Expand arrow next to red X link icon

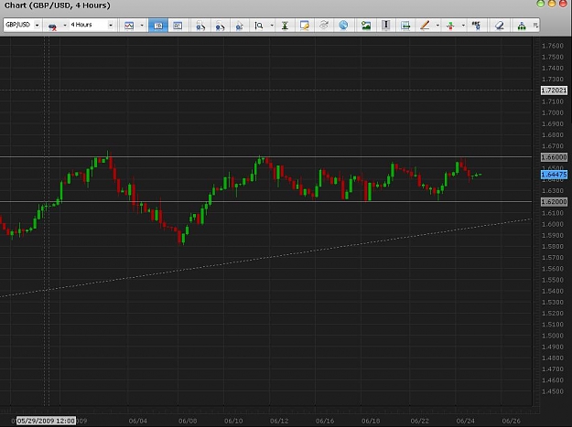click(65, 26)
